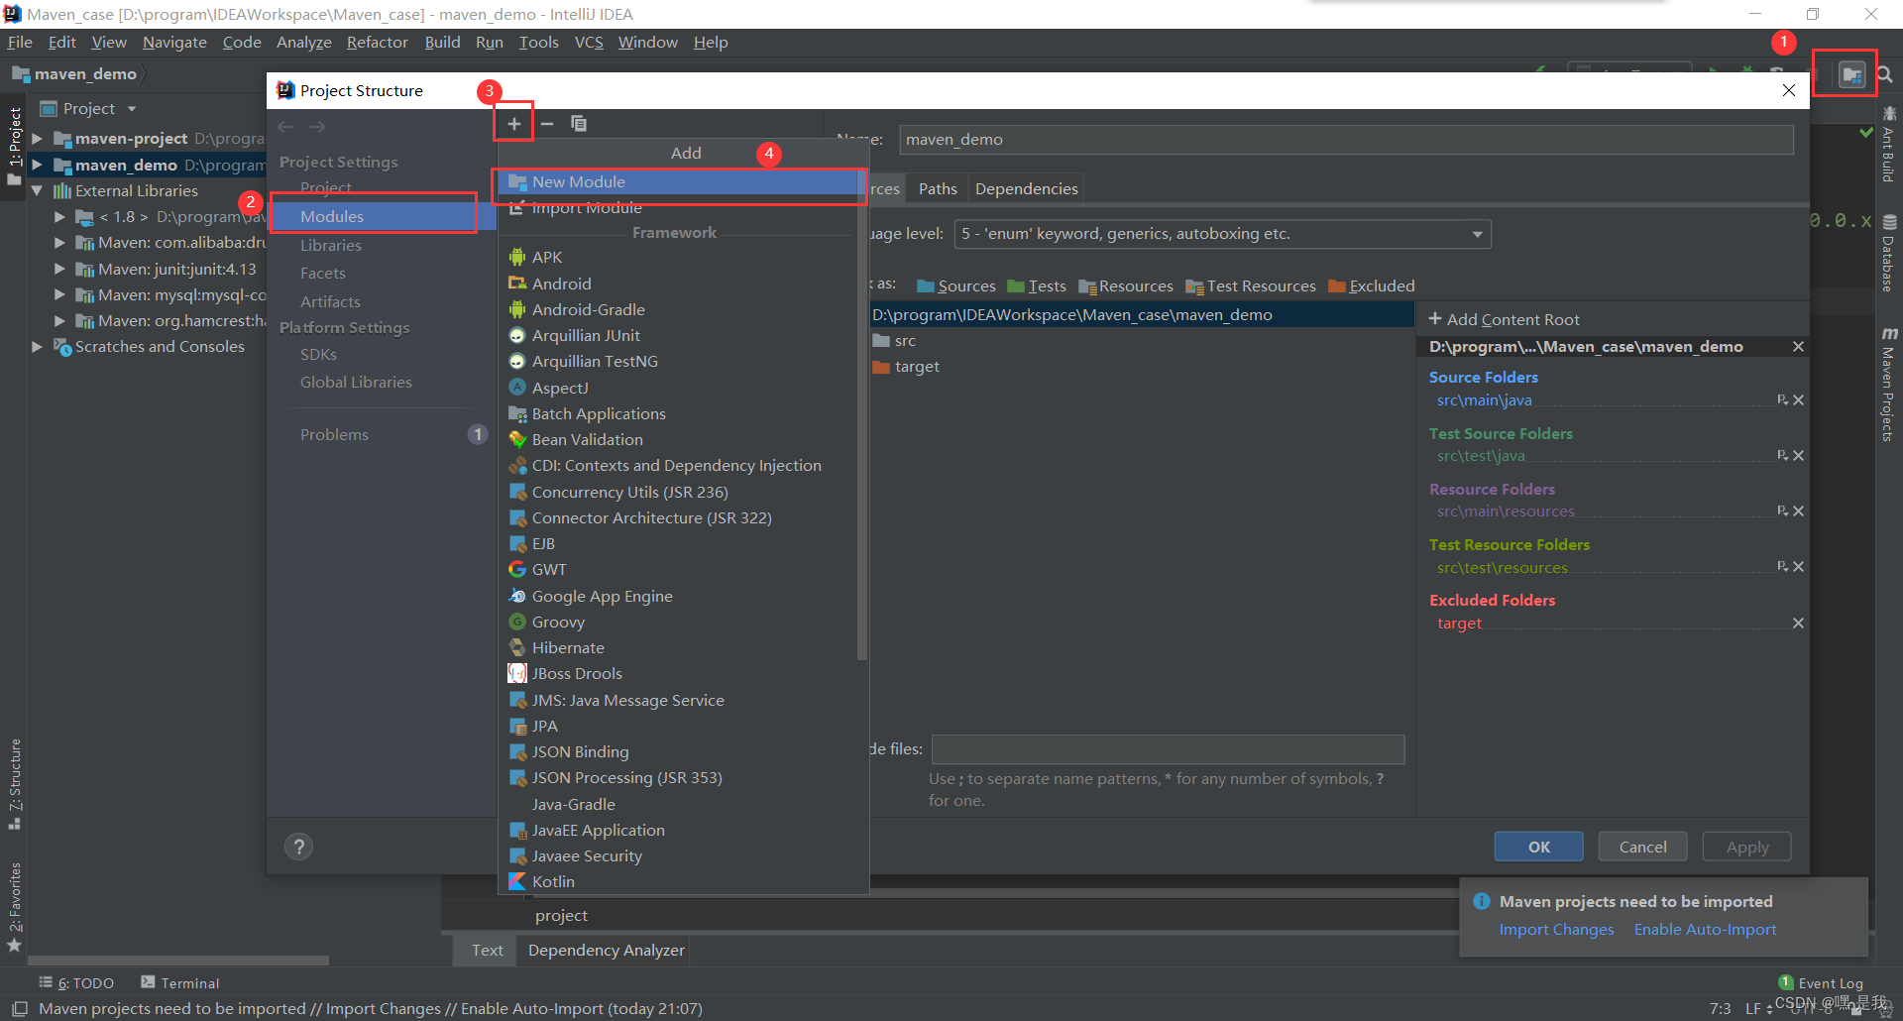Click the module Name input field
This screenshot has width=1903, height=1021.
[1346, 140]
